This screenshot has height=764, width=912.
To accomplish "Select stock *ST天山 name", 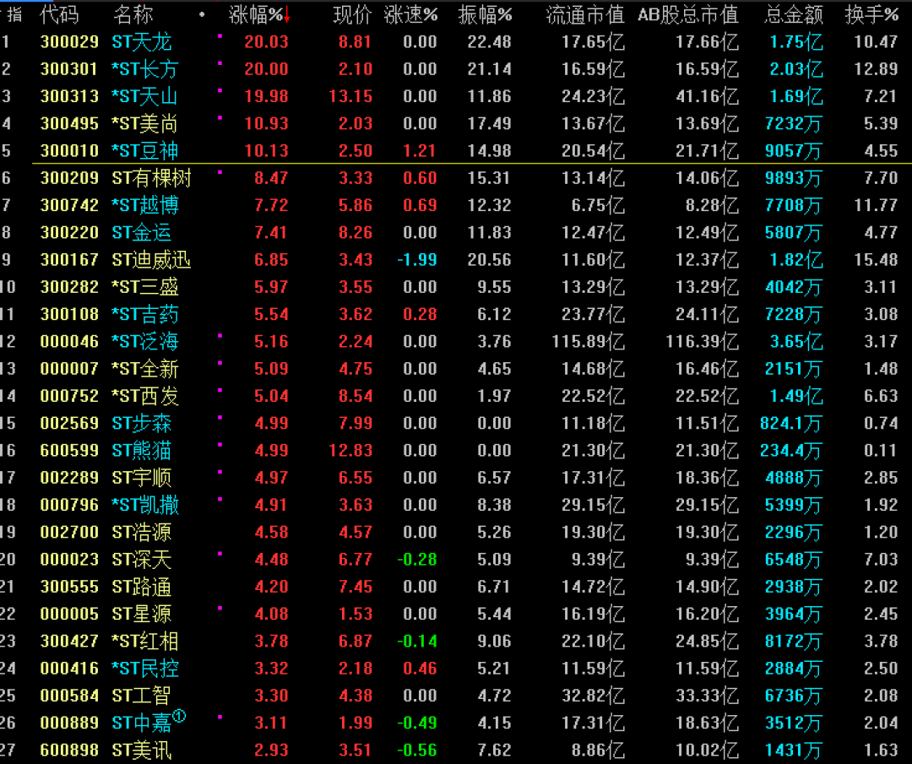I will coord(145,96).
